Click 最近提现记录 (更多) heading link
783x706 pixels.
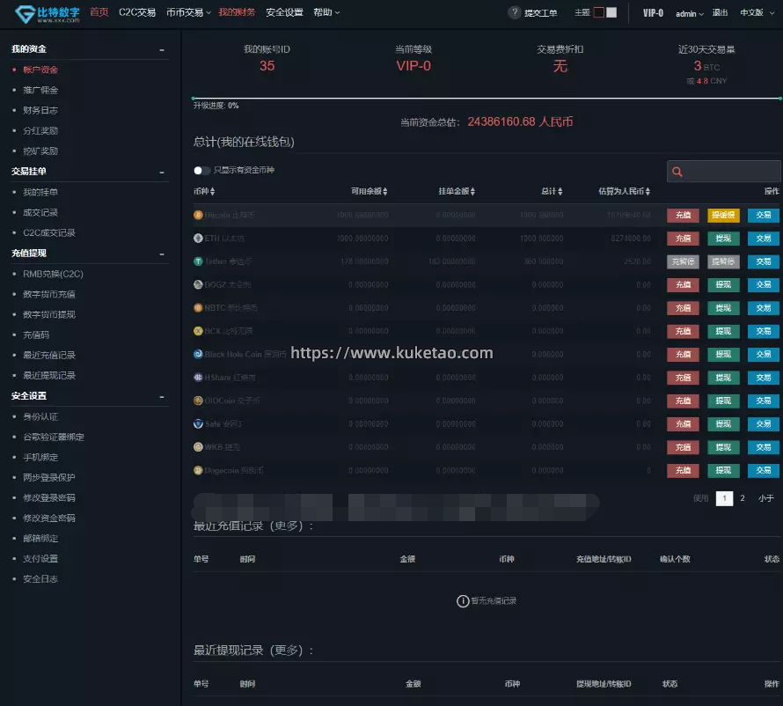253,651
